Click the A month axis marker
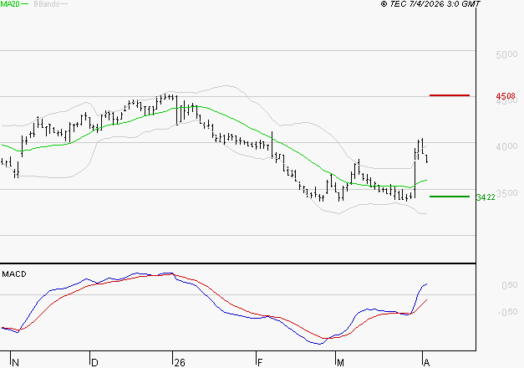 tap(426, 362)
